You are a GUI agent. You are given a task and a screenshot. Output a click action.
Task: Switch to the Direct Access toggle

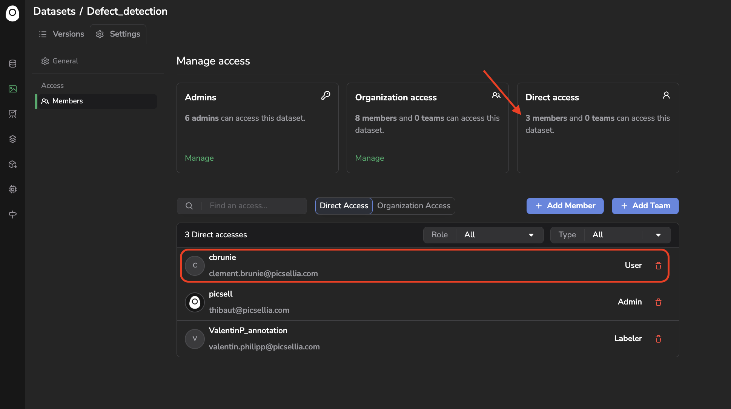tap(344, 206)
